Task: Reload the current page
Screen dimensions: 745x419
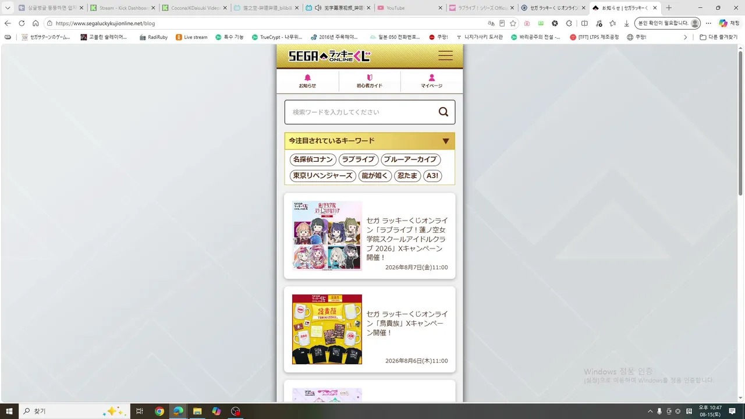Action: tap(22, 23)
